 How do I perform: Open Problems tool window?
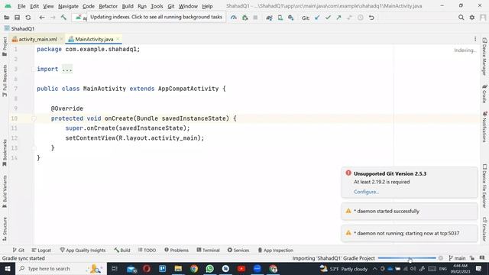[x=176, y=250]
